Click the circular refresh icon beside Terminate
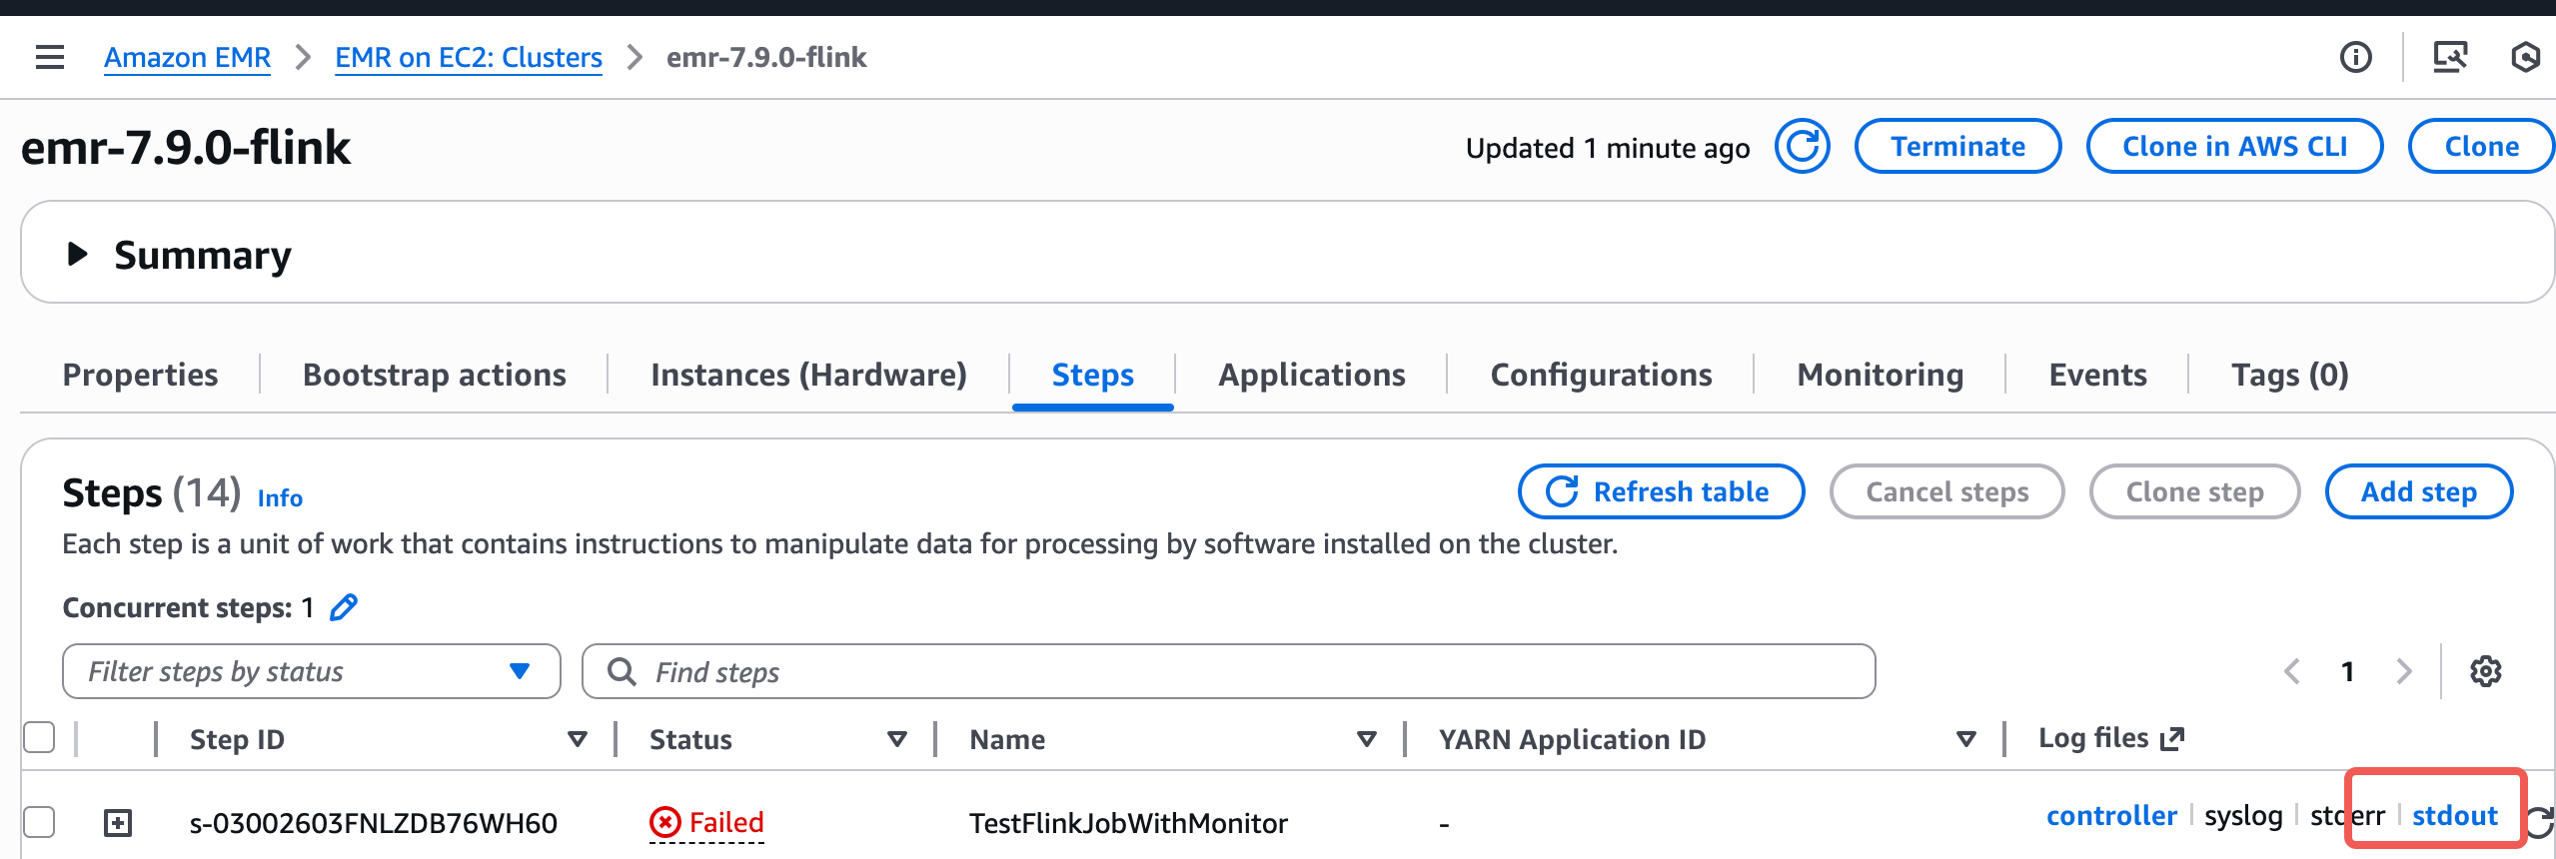The height and width of the screenshot is (859, 2556). (1802, 147)
